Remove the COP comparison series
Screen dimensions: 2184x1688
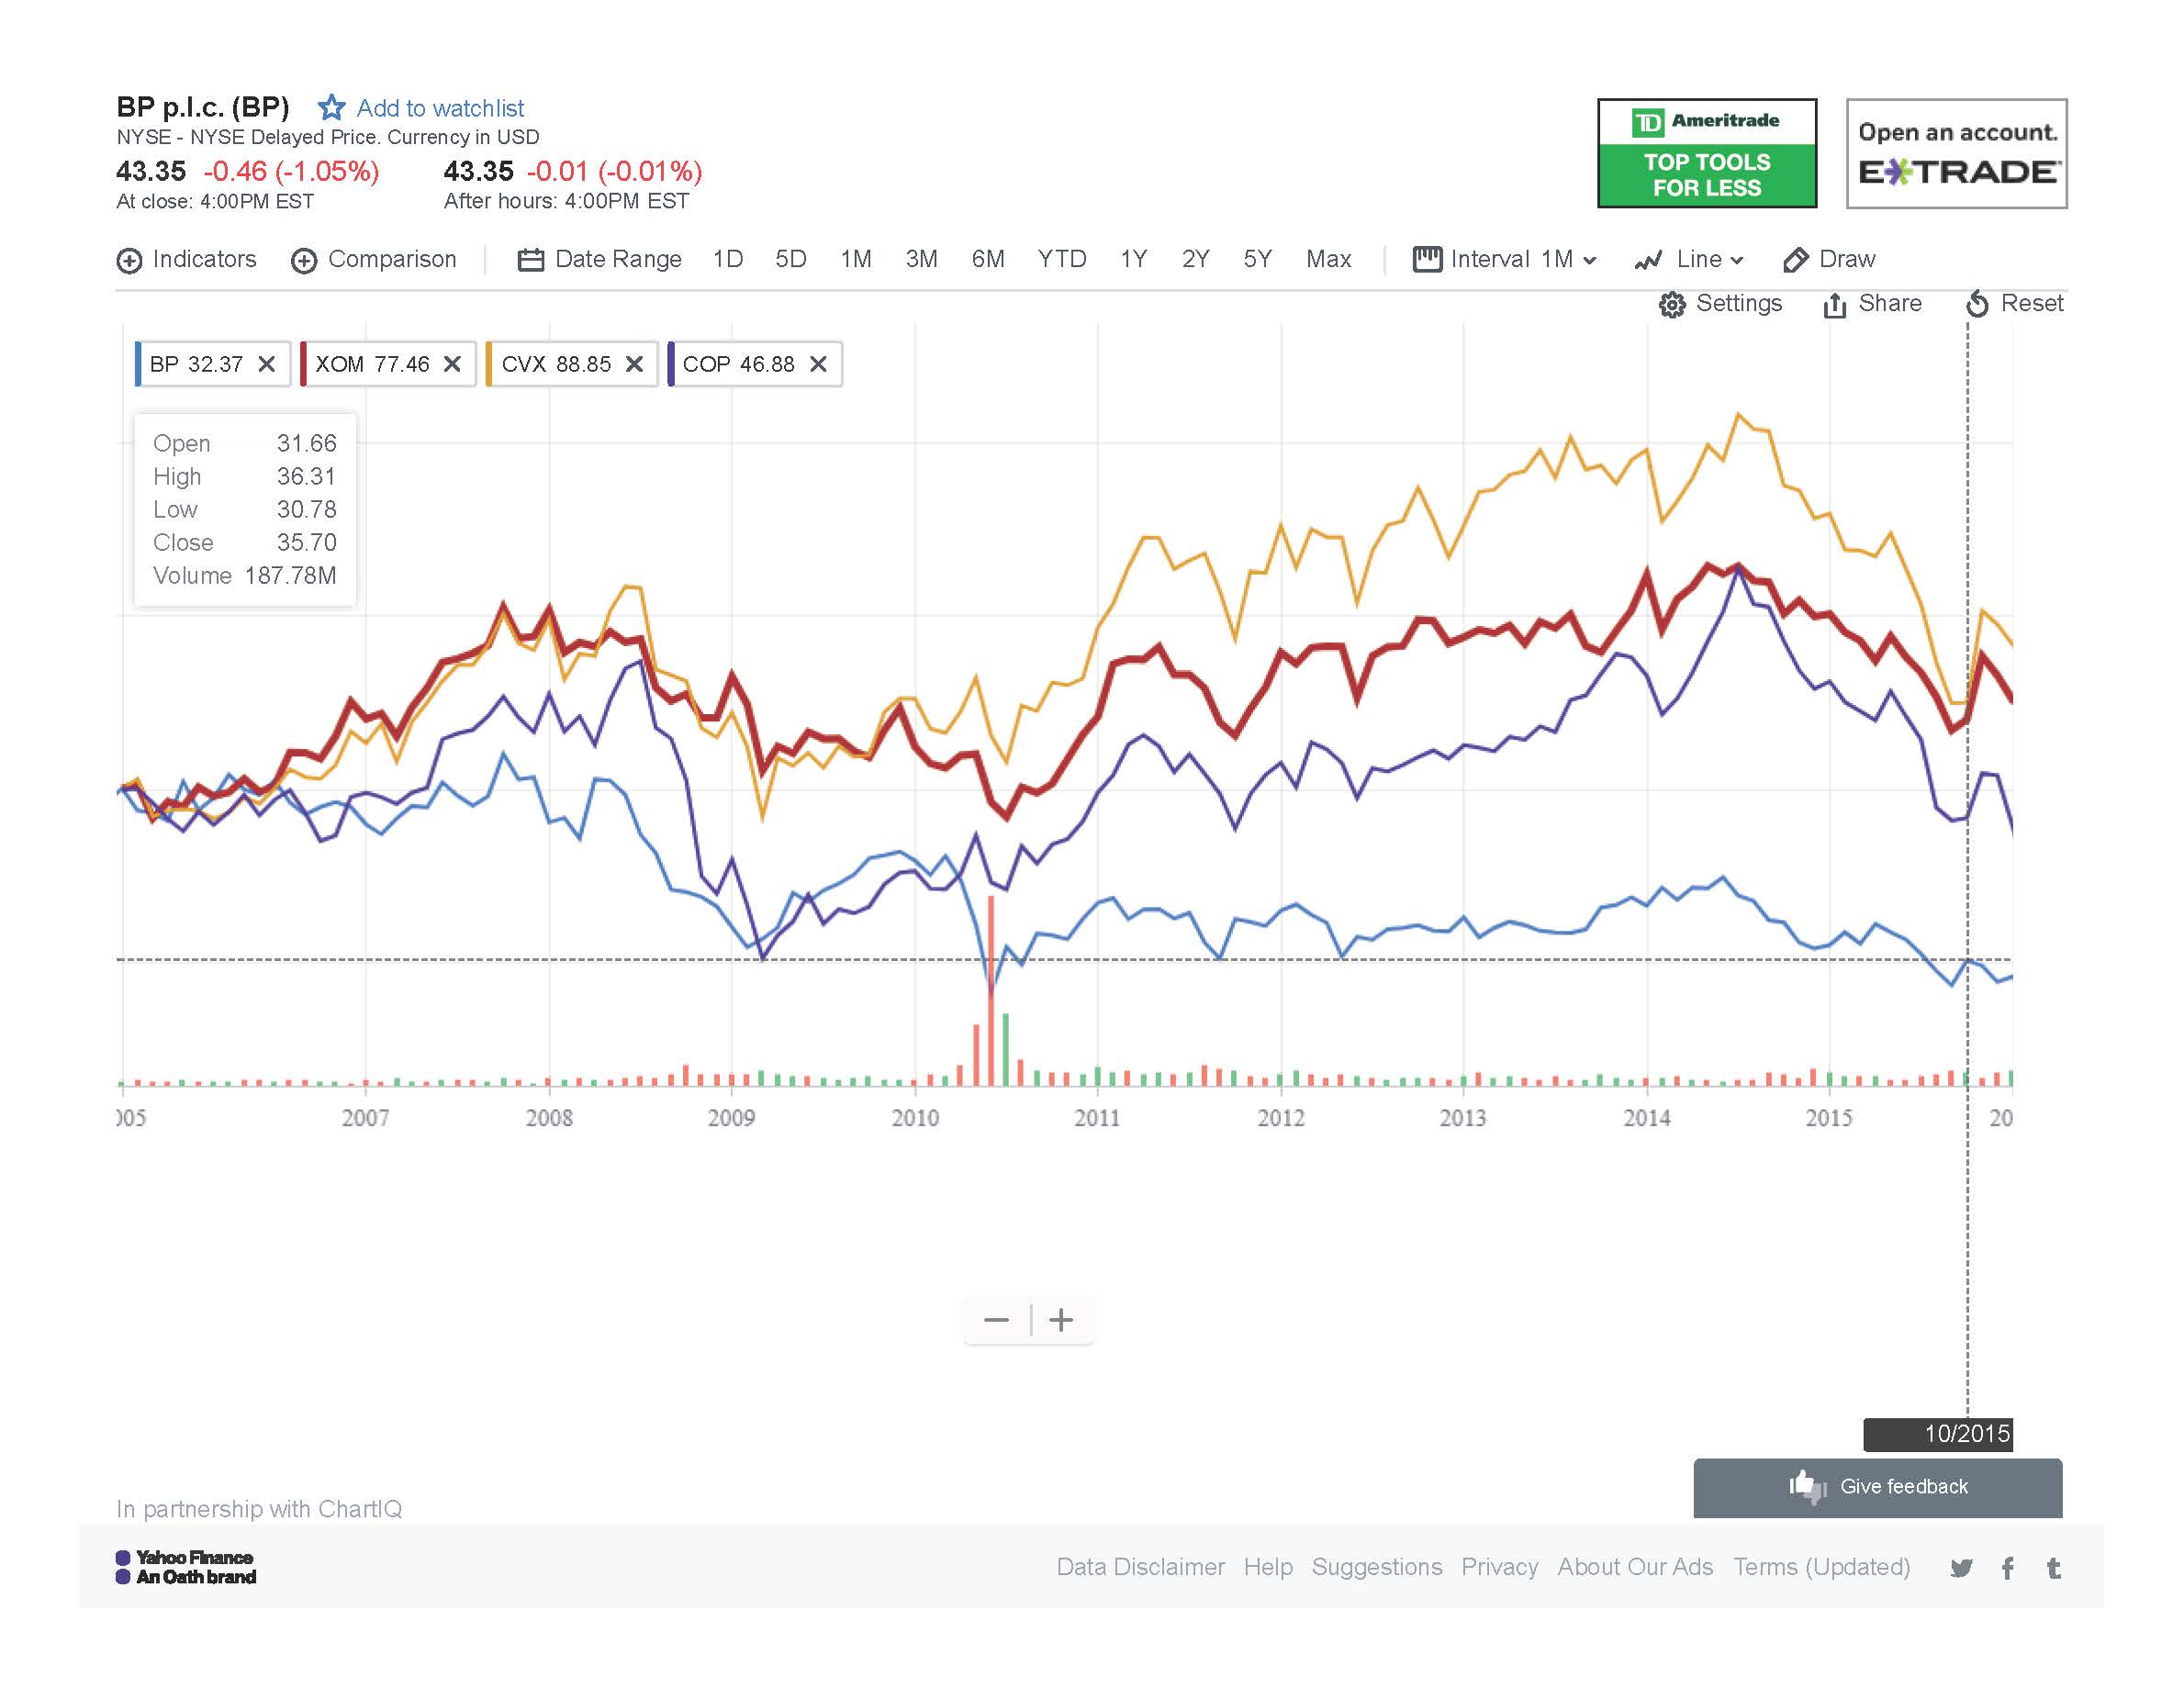point(818,364)
